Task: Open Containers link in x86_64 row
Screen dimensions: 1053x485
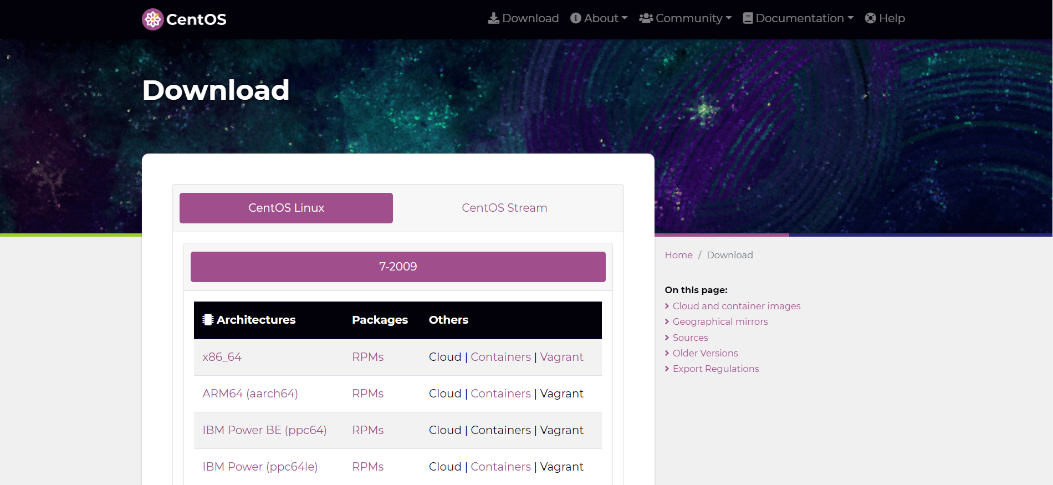Action: (x=501, y=357)
